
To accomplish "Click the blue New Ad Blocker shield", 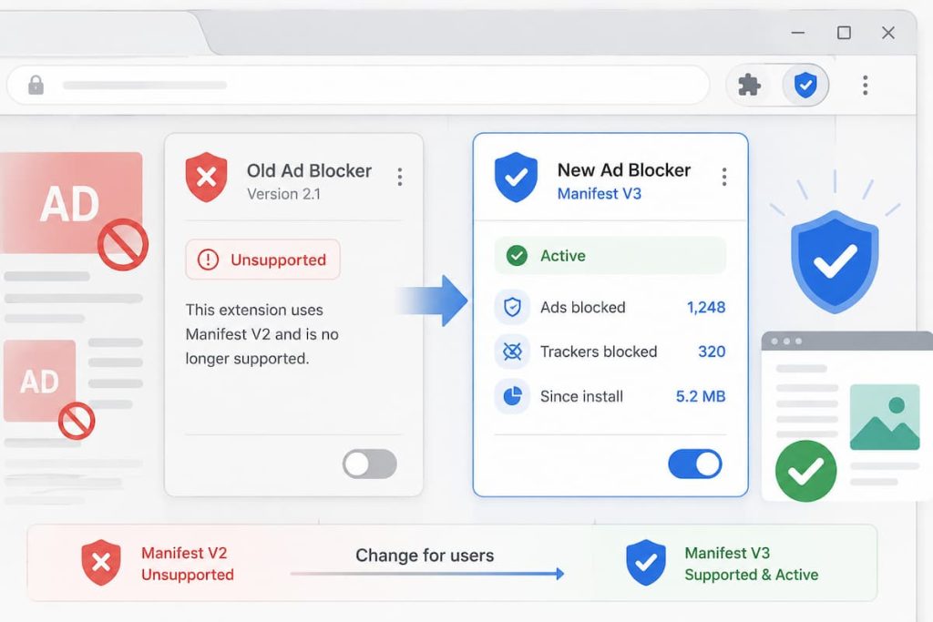I will [x=516, y=177].
